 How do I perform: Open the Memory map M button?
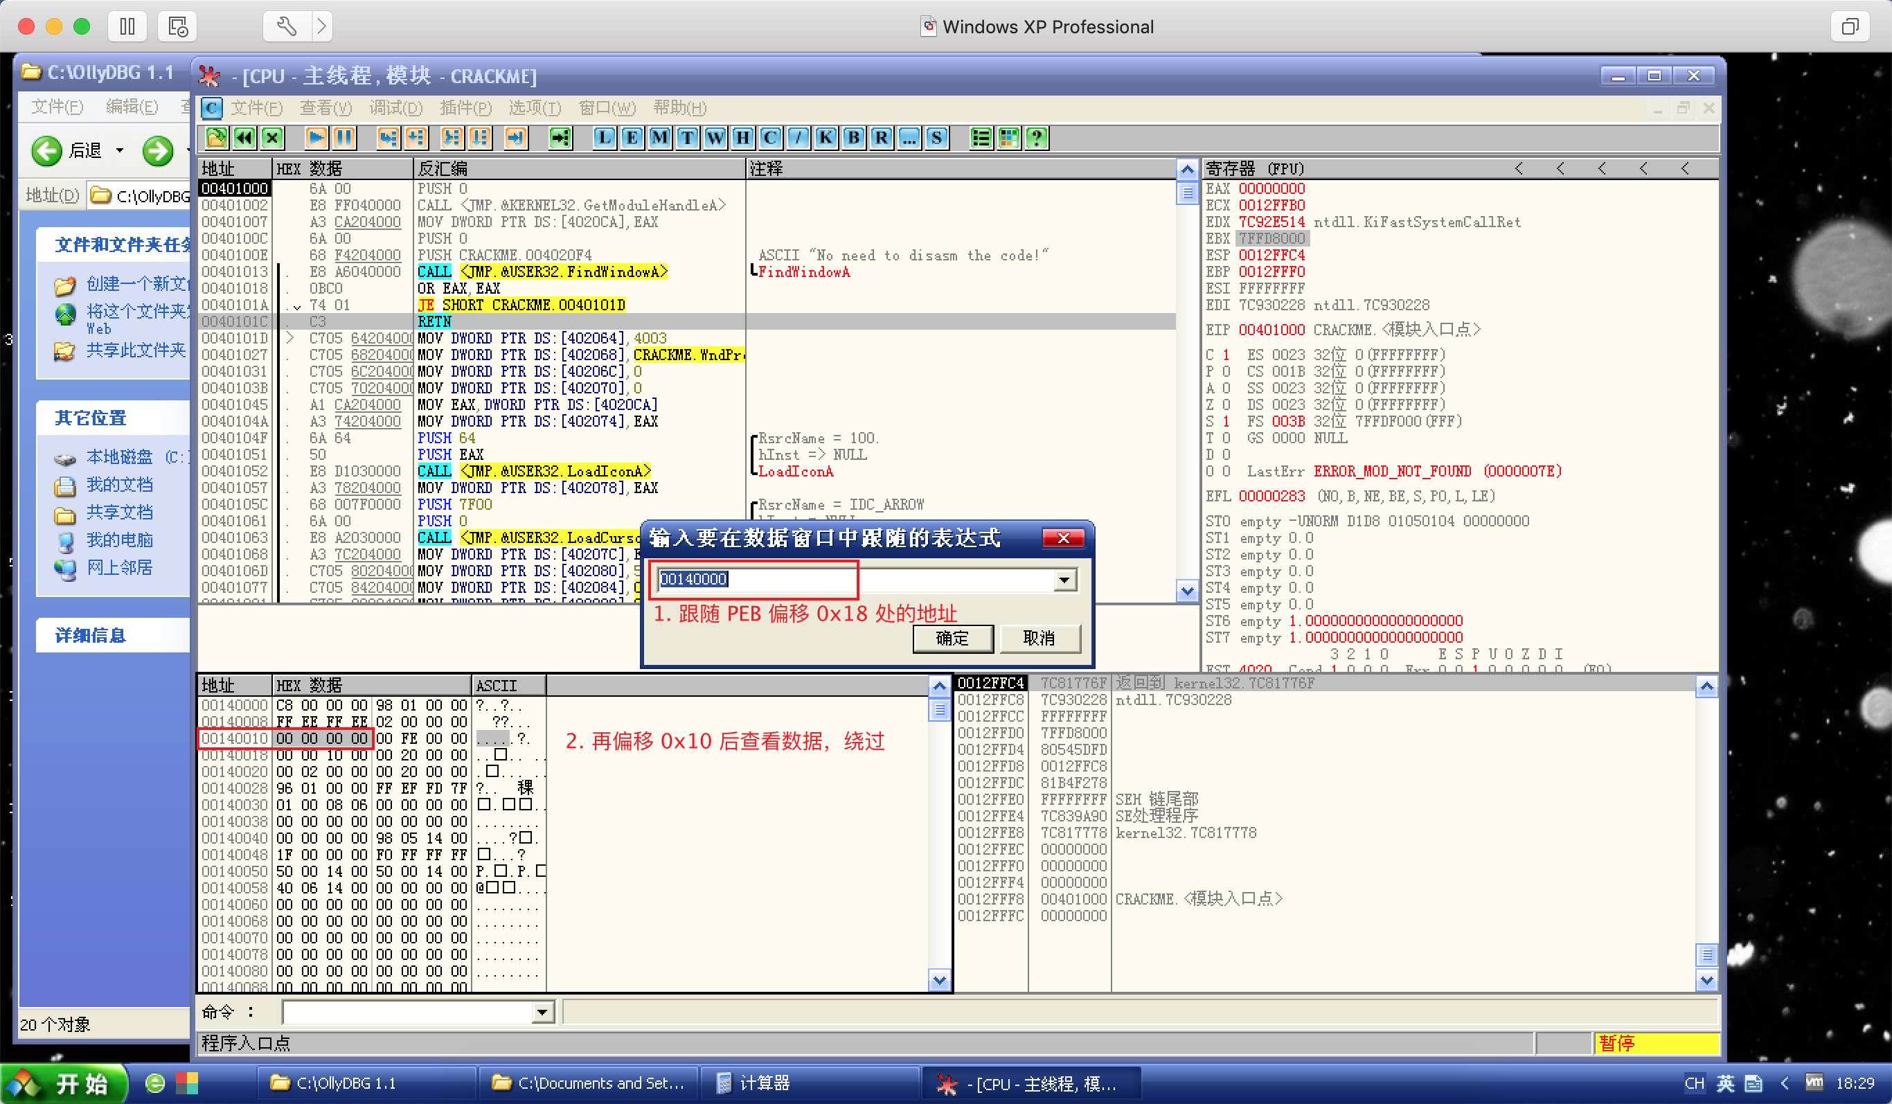click(x=659, y=139)
